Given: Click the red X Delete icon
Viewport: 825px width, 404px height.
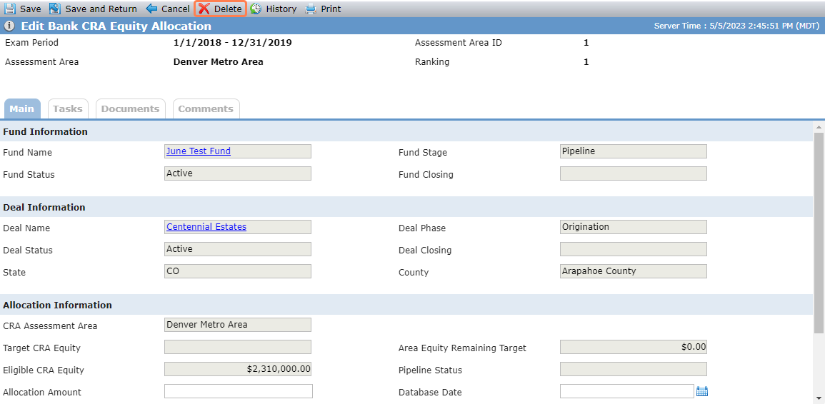Looking at the screenshot, I should [x=204, y=9].
